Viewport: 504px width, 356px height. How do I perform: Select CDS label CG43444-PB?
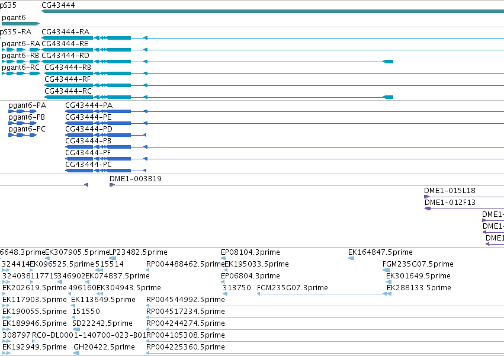(x=88, y=141)
